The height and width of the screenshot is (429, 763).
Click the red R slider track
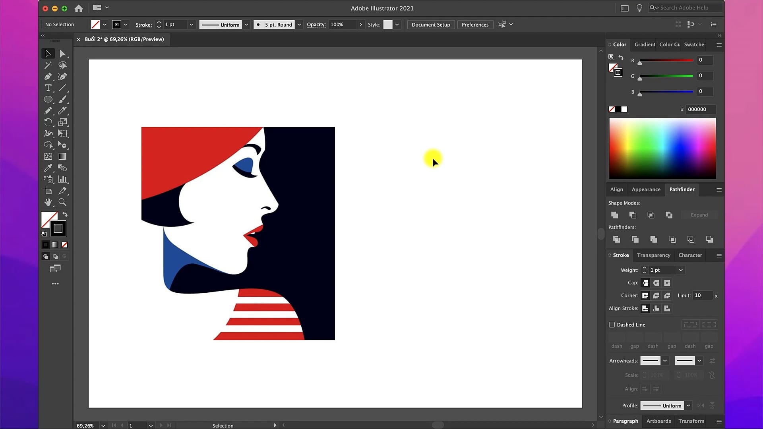(x=666, y=60)
